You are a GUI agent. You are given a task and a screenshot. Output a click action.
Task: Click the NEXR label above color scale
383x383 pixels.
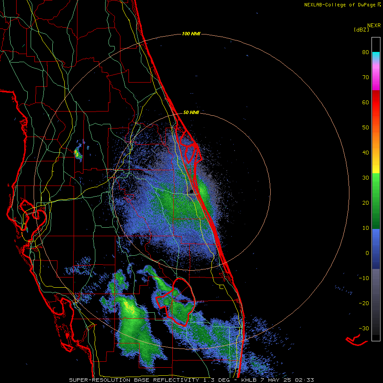coord(374,26)
